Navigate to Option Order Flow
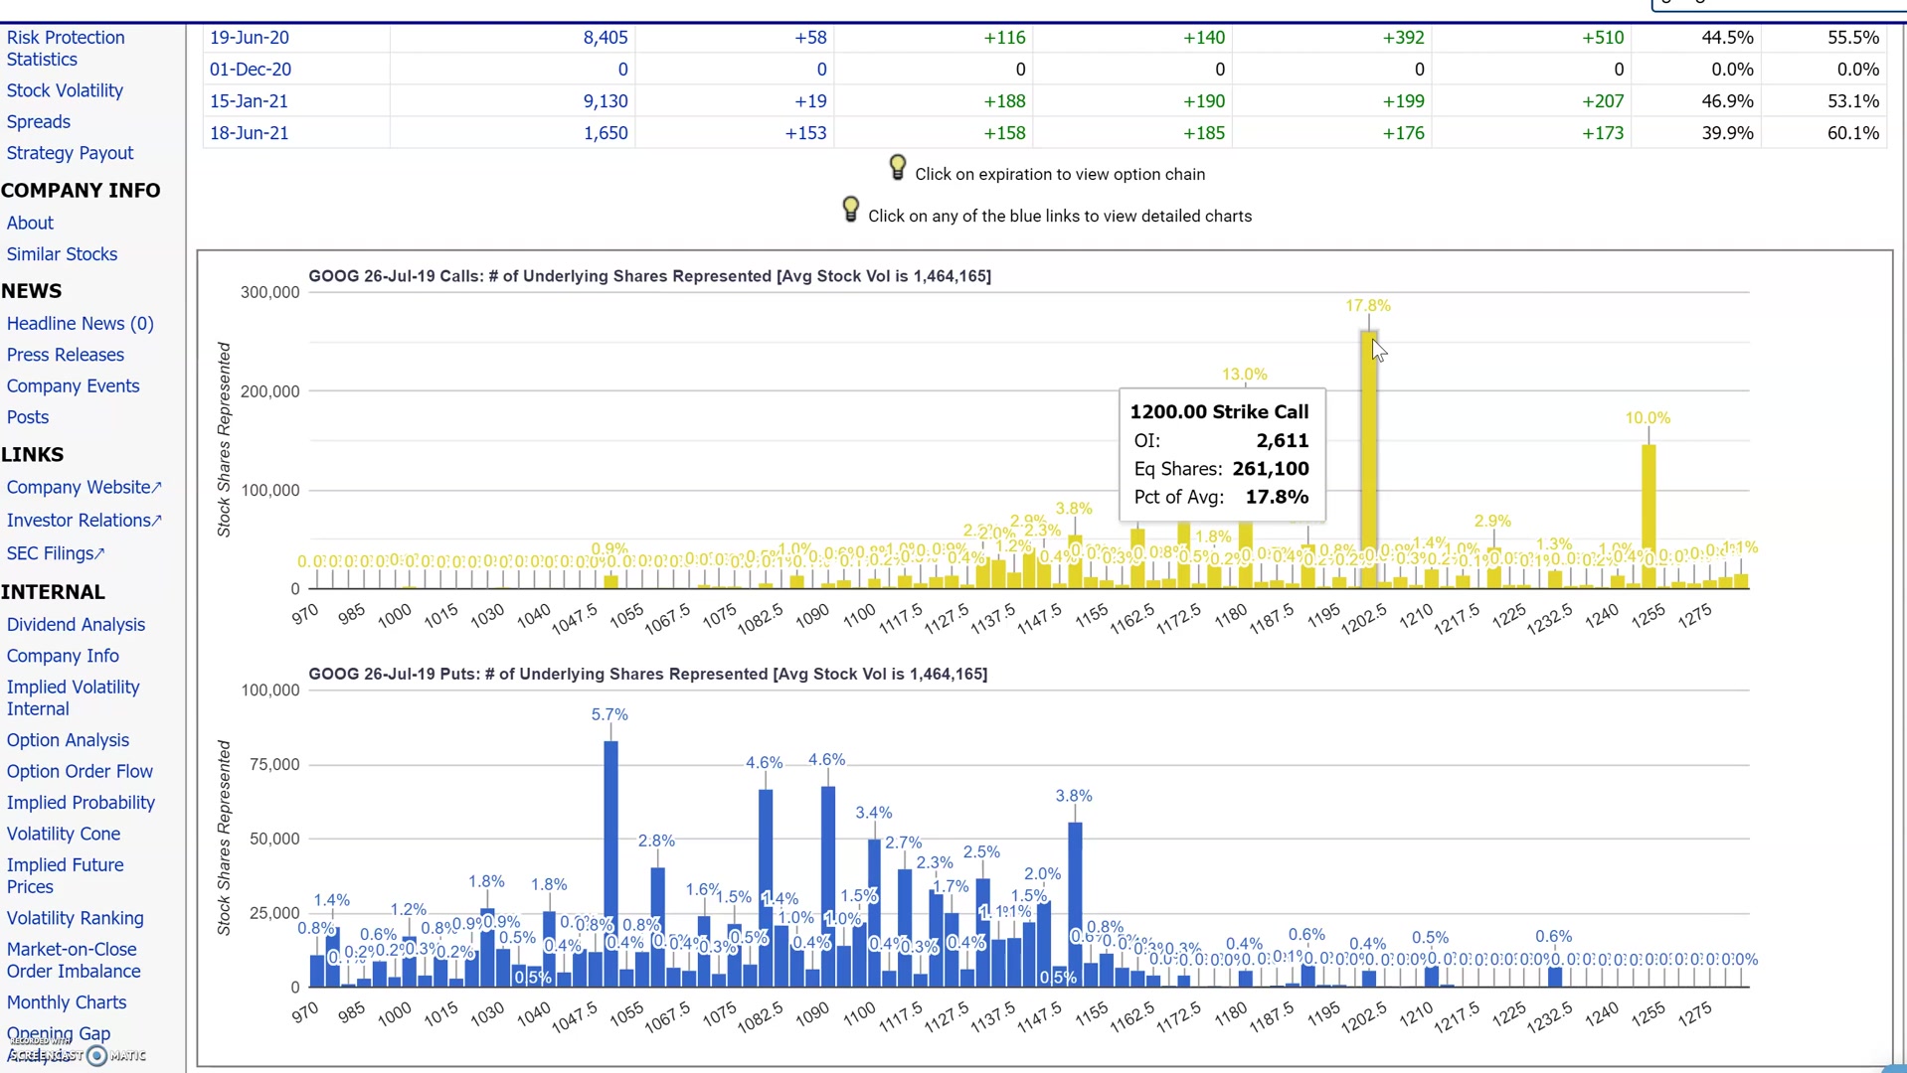Screen dimensions: 1907x1073 [80, 772]
